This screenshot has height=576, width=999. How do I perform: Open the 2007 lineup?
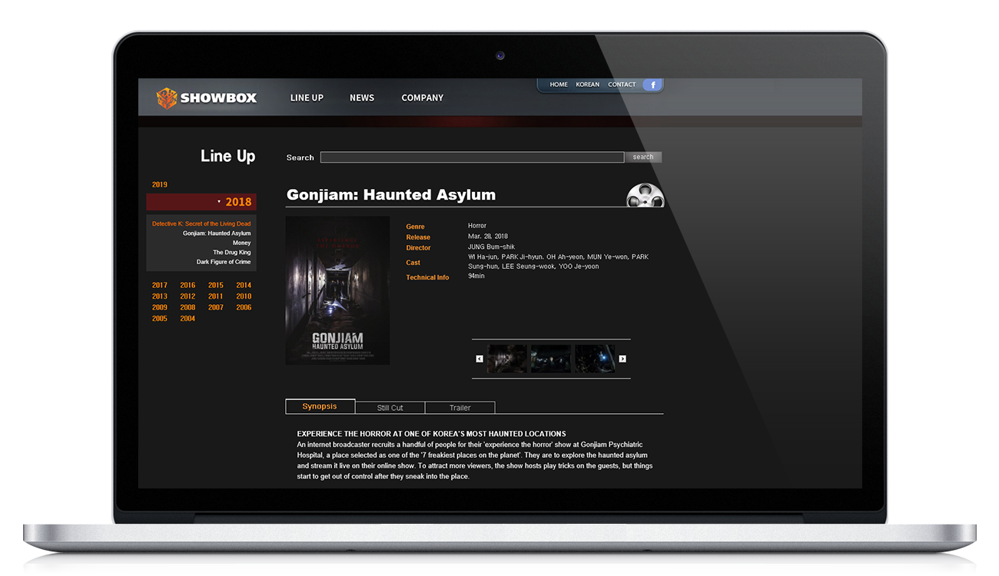216,308
